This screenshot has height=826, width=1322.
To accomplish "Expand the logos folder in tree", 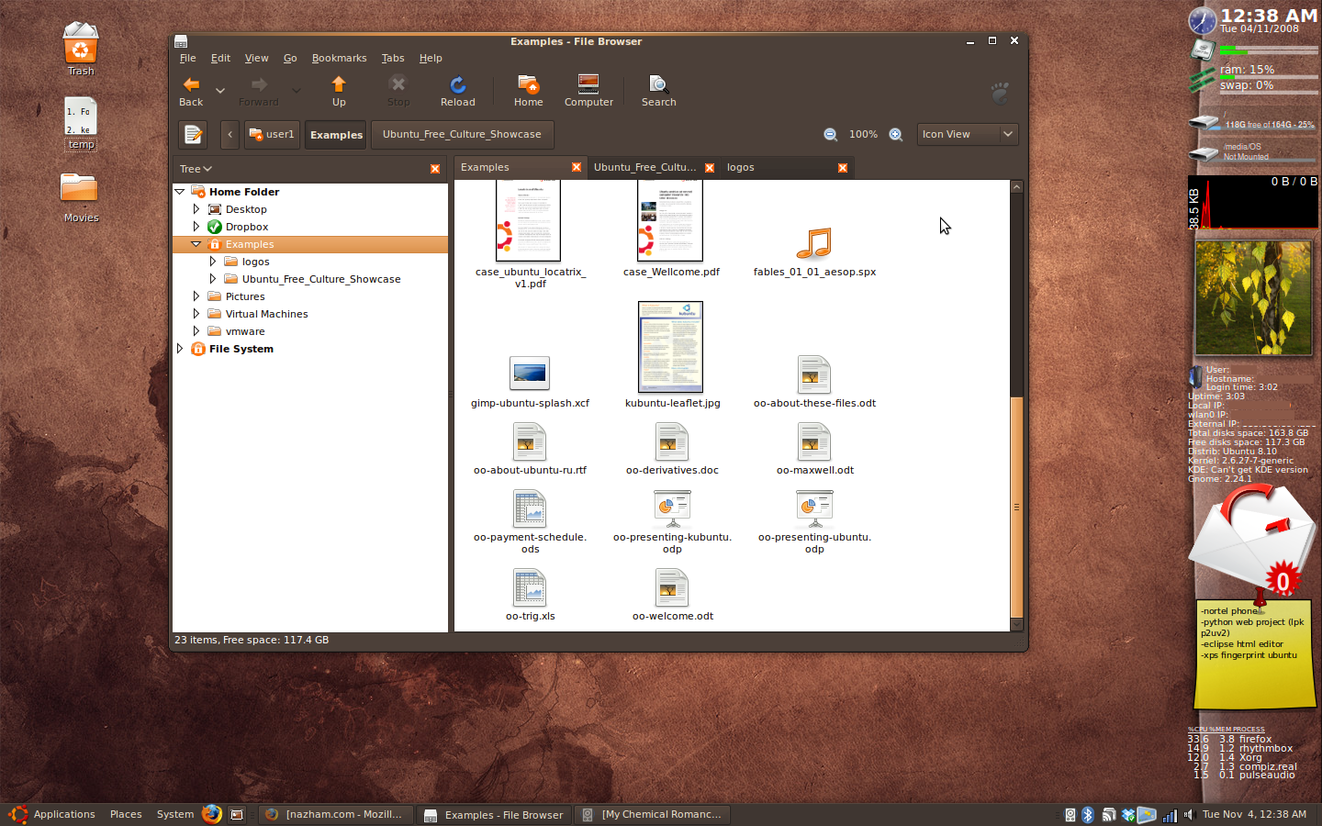I will pyautogui.click(x=213, y=262).
